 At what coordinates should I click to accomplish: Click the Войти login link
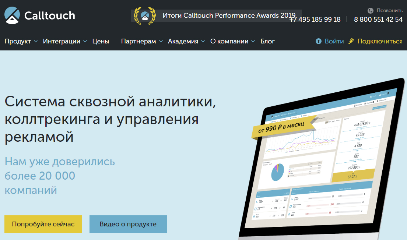pos(334,41)
